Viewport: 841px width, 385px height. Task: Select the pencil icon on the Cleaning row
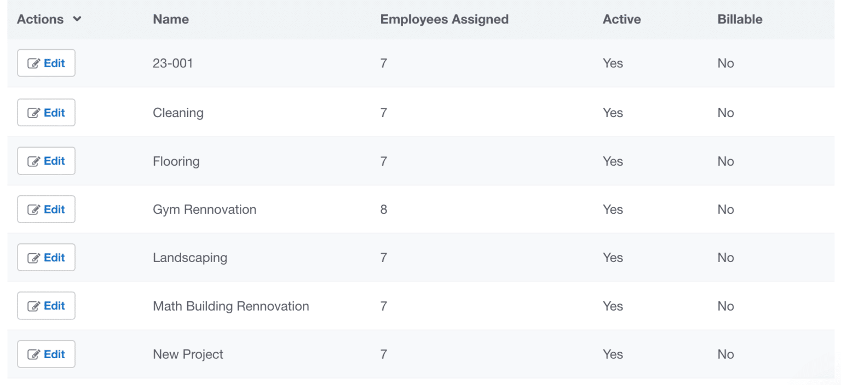pyautogui.click(x=35, y=112)
